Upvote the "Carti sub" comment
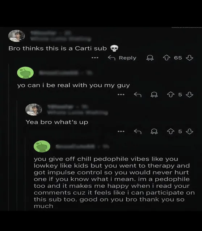202x231 pixels. (x=167, y=58)
